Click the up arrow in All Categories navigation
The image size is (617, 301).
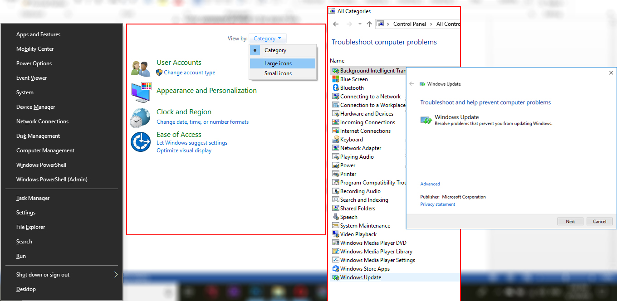[369, 24]
